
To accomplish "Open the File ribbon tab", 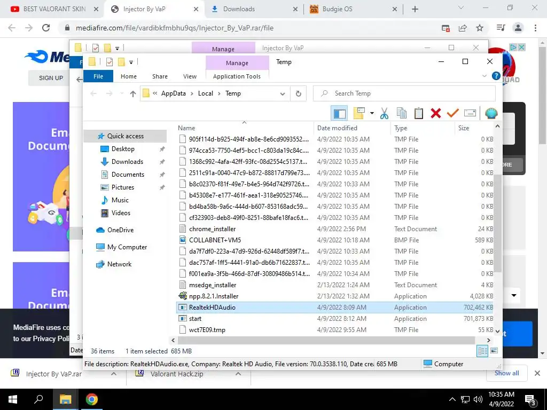I will [98, 76].
